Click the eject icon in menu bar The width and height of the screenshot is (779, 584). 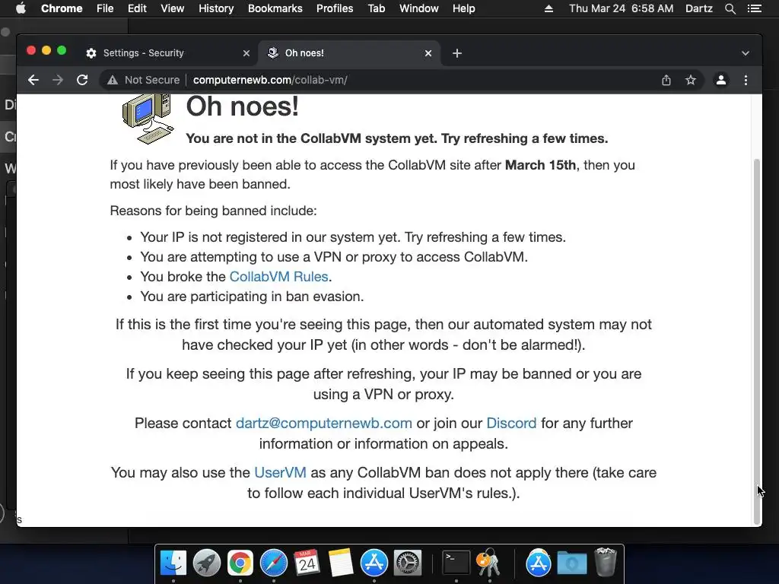pos(548,8)
